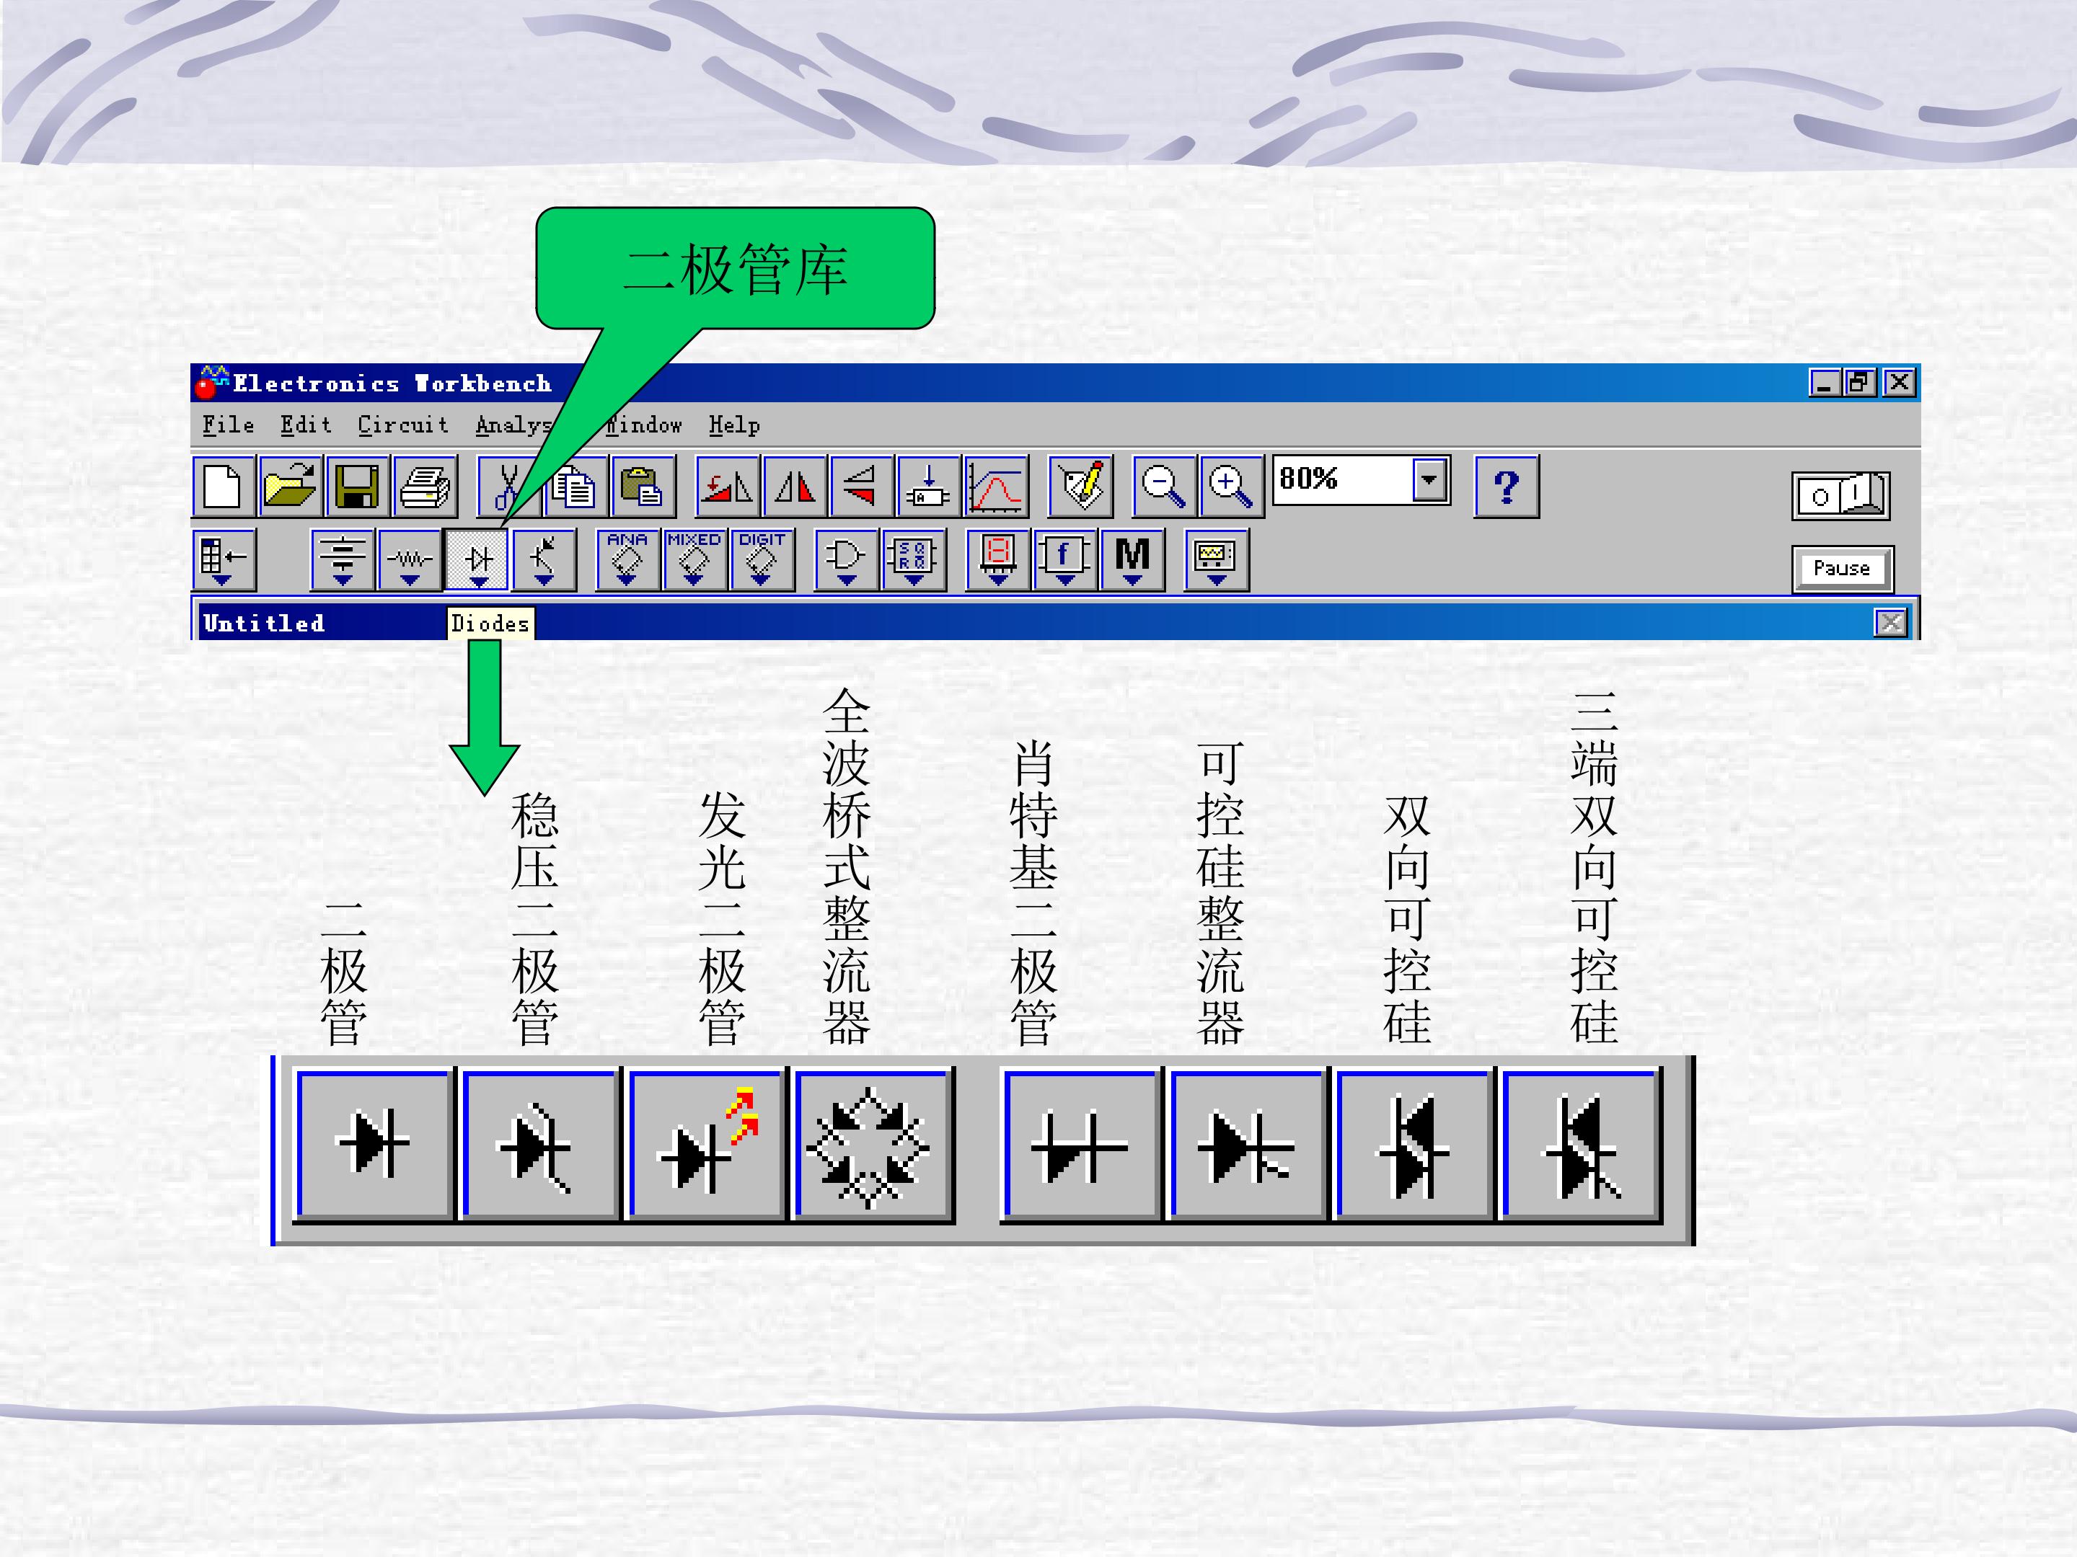Click the Pause button
2077x1557 pixels.
pyautogui.click(x=1843, y=569)
